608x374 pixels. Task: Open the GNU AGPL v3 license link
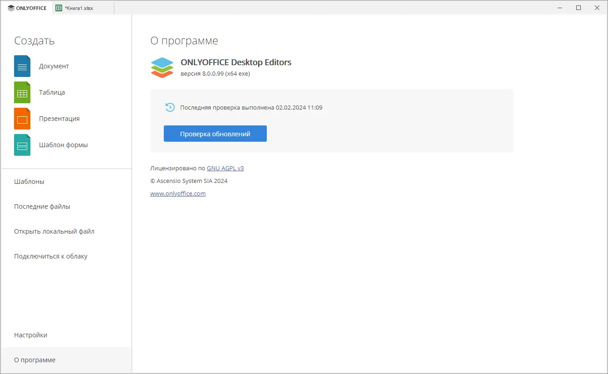225,168
